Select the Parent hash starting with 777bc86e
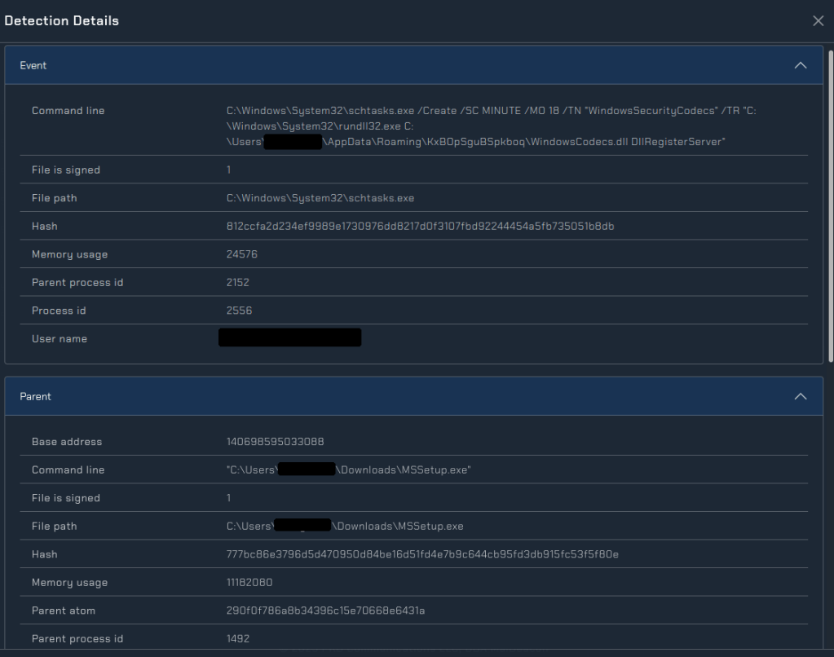This screenshot has height=657, width=834. (x=422, y=554)
